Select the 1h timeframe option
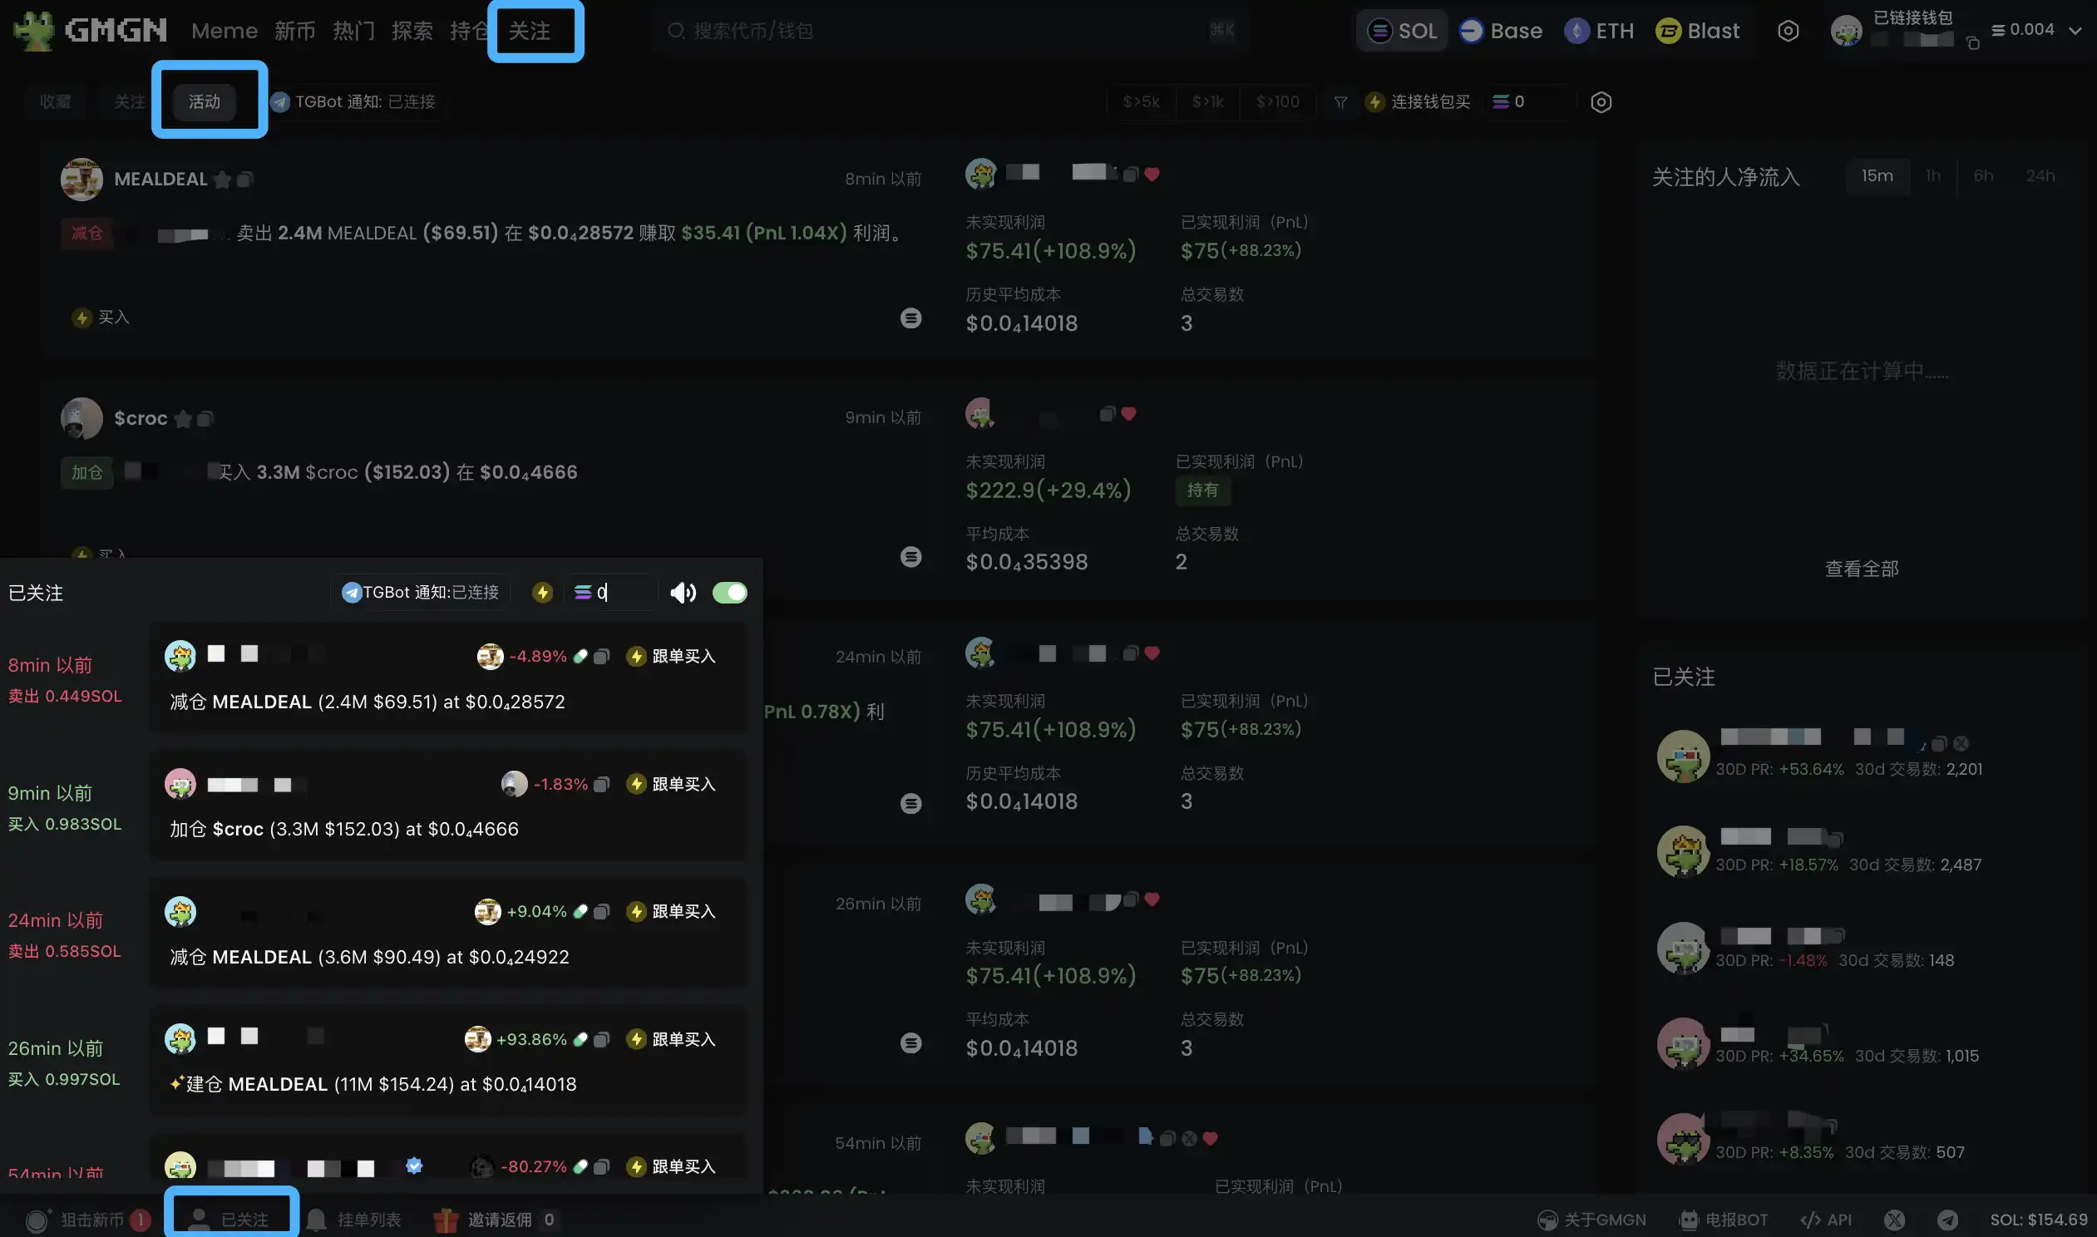This screenshot has height=1237, width=2097. (1933, 176)
